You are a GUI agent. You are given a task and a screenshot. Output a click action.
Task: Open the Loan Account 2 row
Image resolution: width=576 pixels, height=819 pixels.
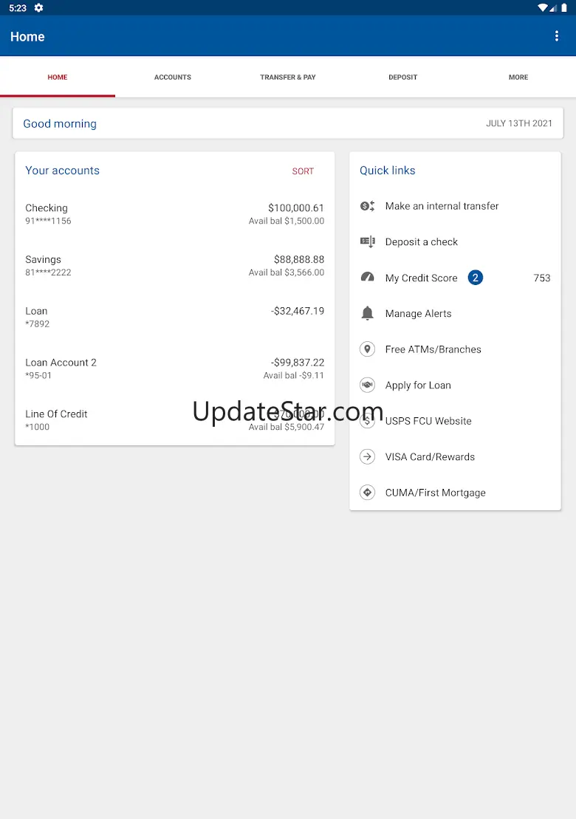click(174, 369)
